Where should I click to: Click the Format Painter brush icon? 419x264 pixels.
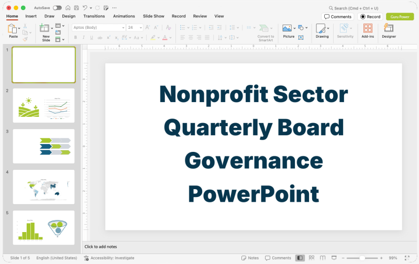click(x=25, y=39)
